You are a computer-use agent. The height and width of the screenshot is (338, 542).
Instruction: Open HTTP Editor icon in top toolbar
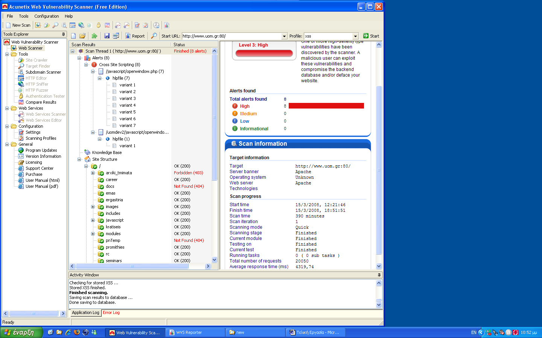pyautogui.click(x=73, y=25)
